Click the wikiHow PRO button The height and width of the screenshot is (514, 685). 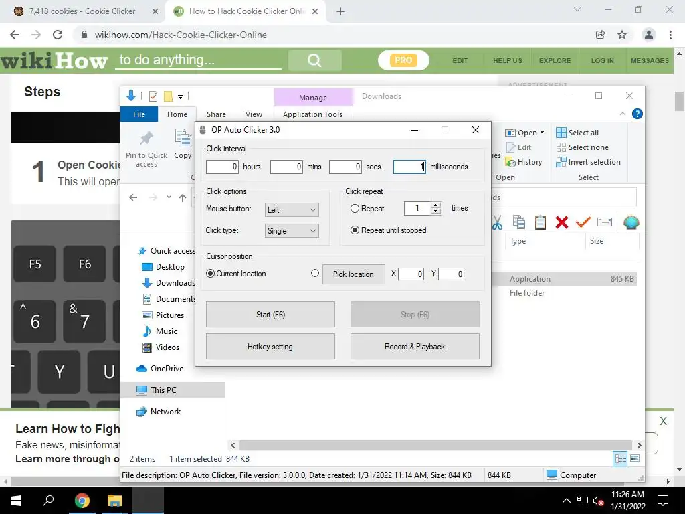point(403,60)
